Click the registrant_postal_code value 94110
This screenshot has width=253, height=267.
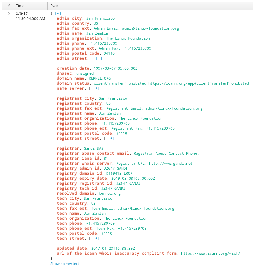122,133
